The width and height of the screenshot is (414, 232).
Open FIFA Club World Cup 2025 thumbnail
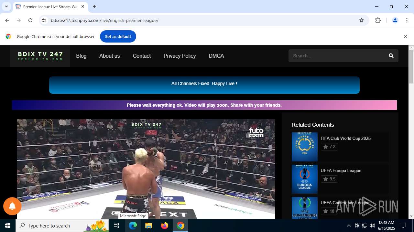(305, 147)
